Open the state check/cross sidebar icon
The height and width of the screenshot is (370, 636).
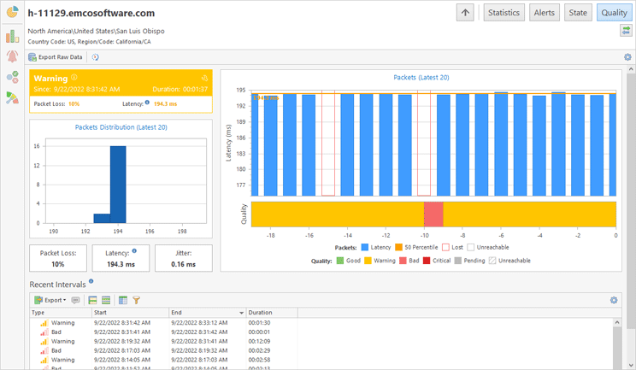click(x=12, y=77)
